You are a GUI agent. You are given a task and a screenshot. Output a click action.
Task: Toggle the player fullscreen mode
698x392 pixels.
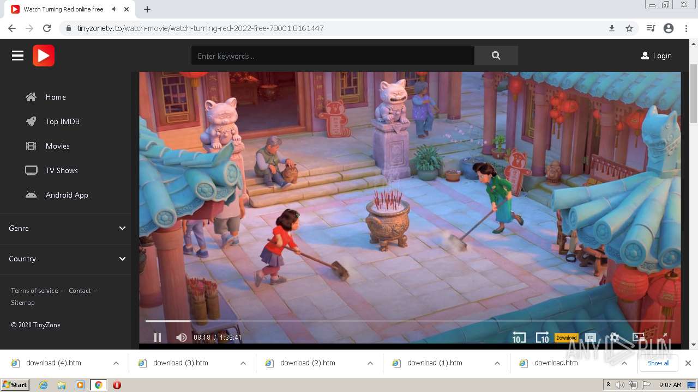click(662, 338)
